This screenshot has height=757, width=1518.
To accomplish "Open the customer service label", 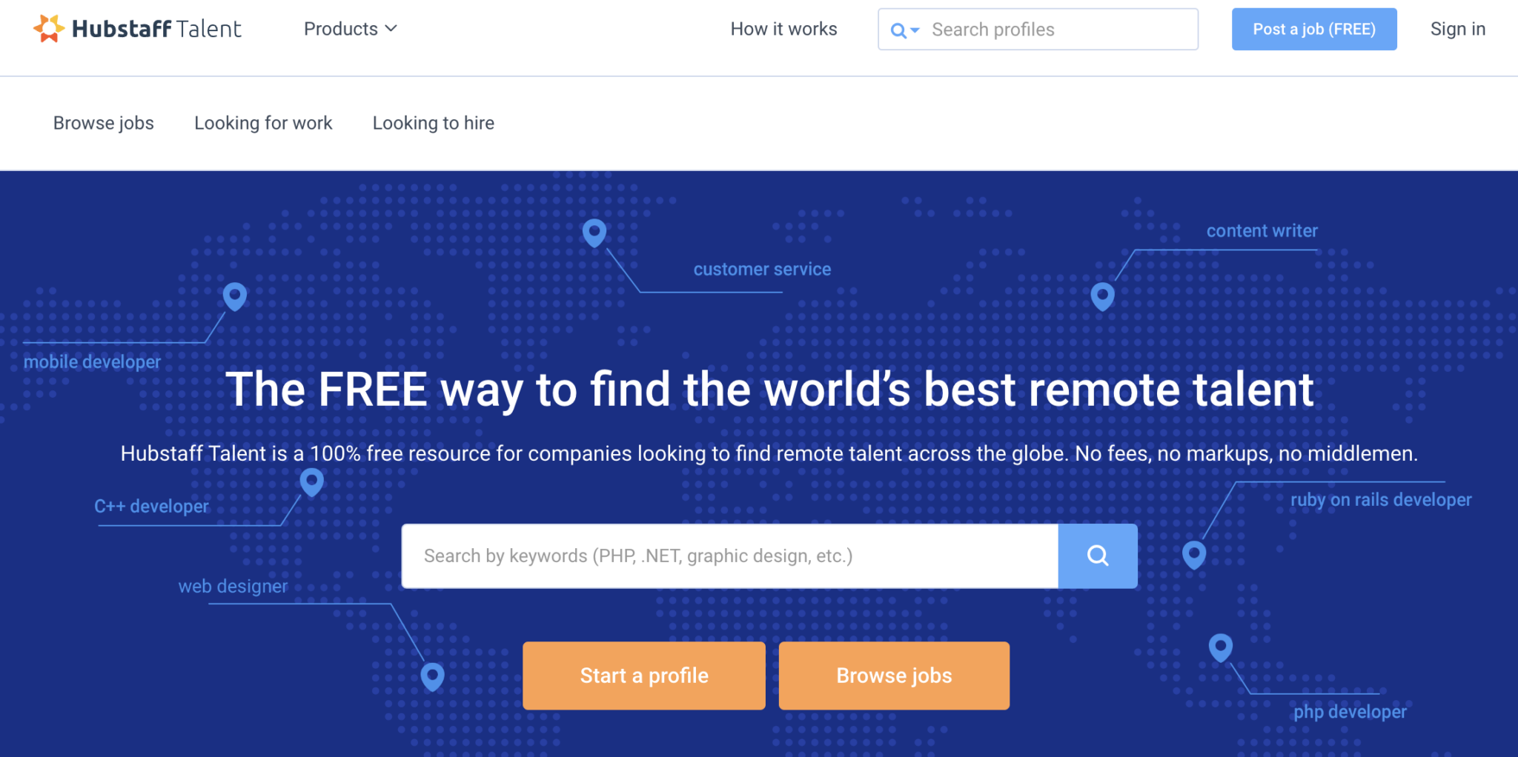I will tap(762, 270).
